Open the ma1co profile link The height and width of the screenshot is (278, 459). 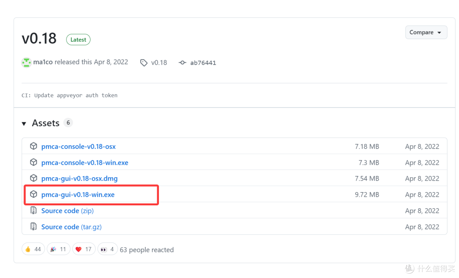pyautogui.click(x=43, y=62)
